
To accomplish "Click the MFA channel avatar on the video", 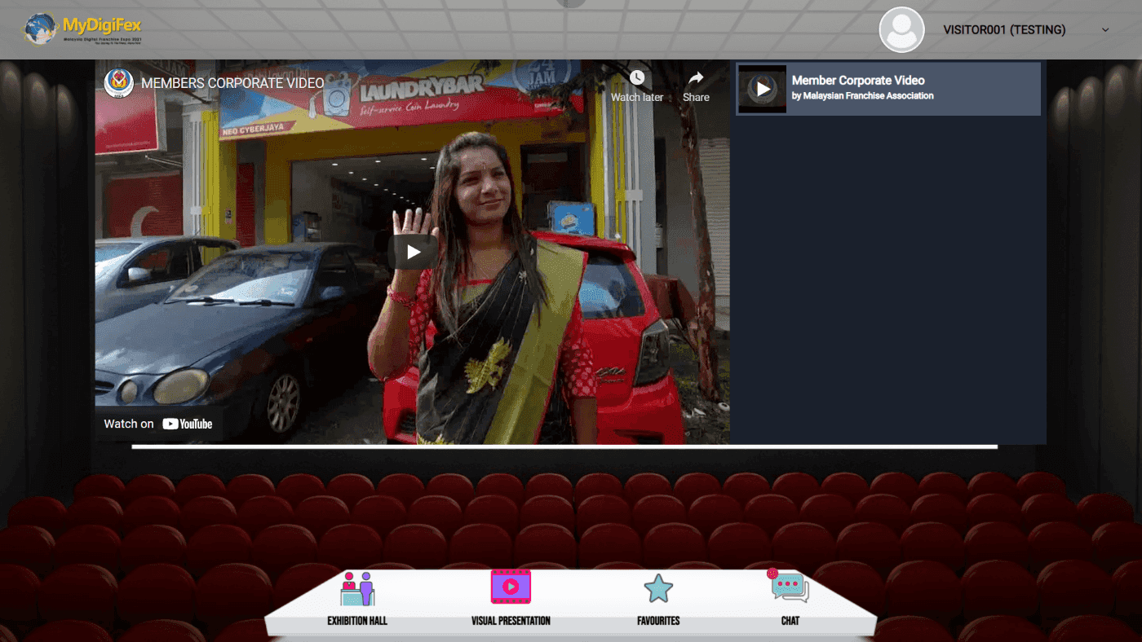I will (x=119, y=82).
